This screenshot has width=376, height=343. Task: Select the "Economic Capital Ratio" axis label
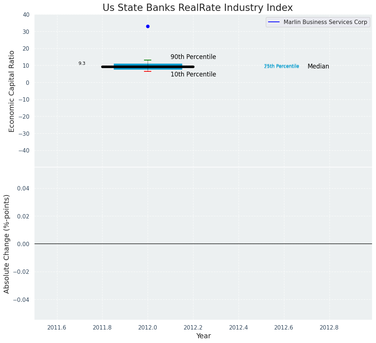[12, 91]
